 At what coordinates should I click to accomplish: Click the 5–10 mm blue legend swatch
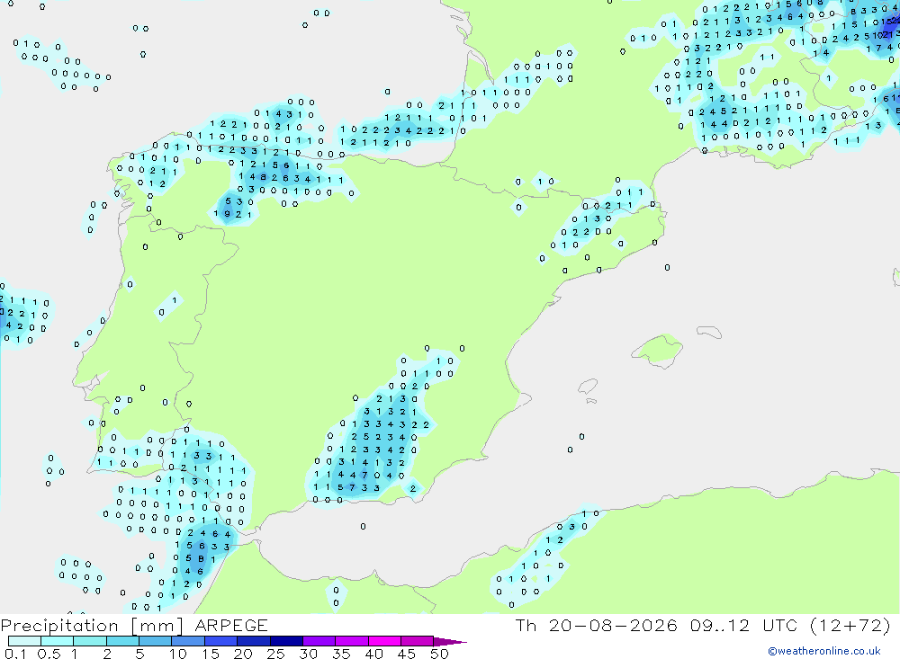pos(156,641)
